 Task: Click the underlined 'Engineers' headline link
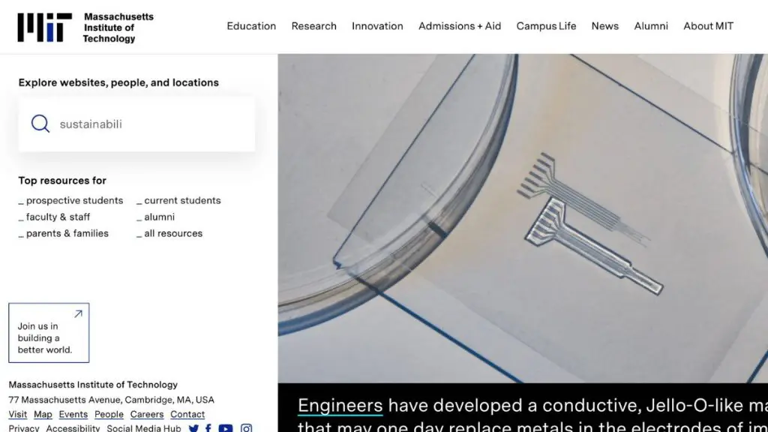click(x=340, y=406)
